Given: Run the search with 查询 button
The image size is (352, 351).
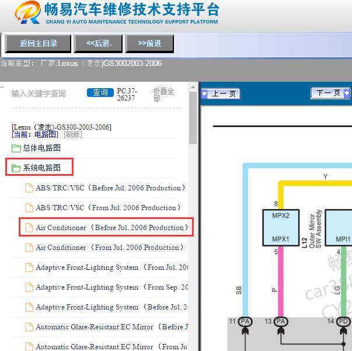Looking at the screenshot, I should (100, 92).
